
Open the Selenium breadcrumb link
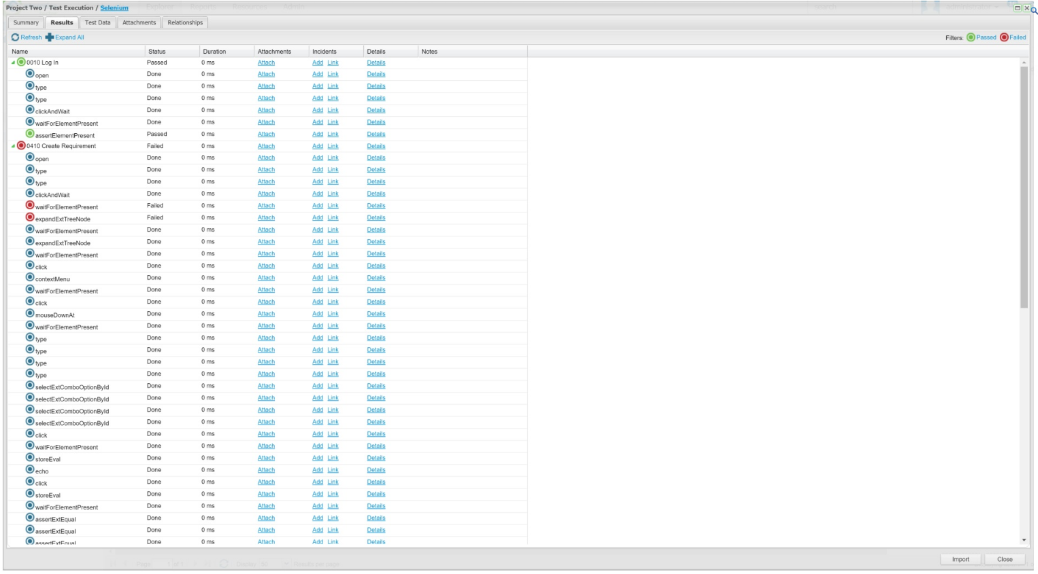coord(114,8)
